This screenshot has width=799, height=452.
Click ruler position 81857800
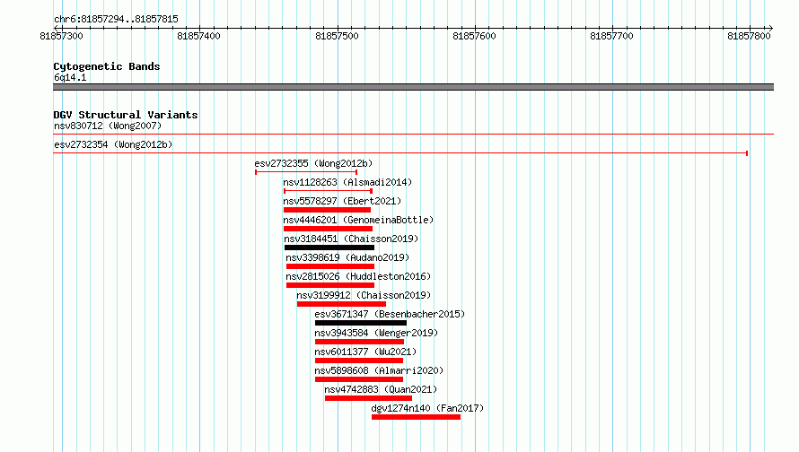coord(749,36)
